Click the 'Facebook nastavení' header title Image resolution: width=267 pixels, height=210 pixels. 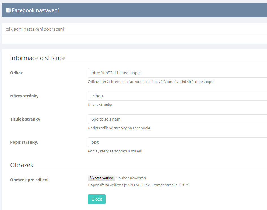point(35,10)
